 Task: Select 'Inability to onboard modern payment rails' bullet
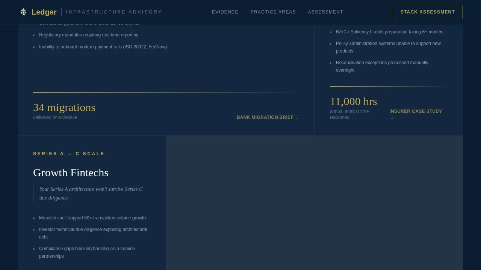[x=103, y=47]
